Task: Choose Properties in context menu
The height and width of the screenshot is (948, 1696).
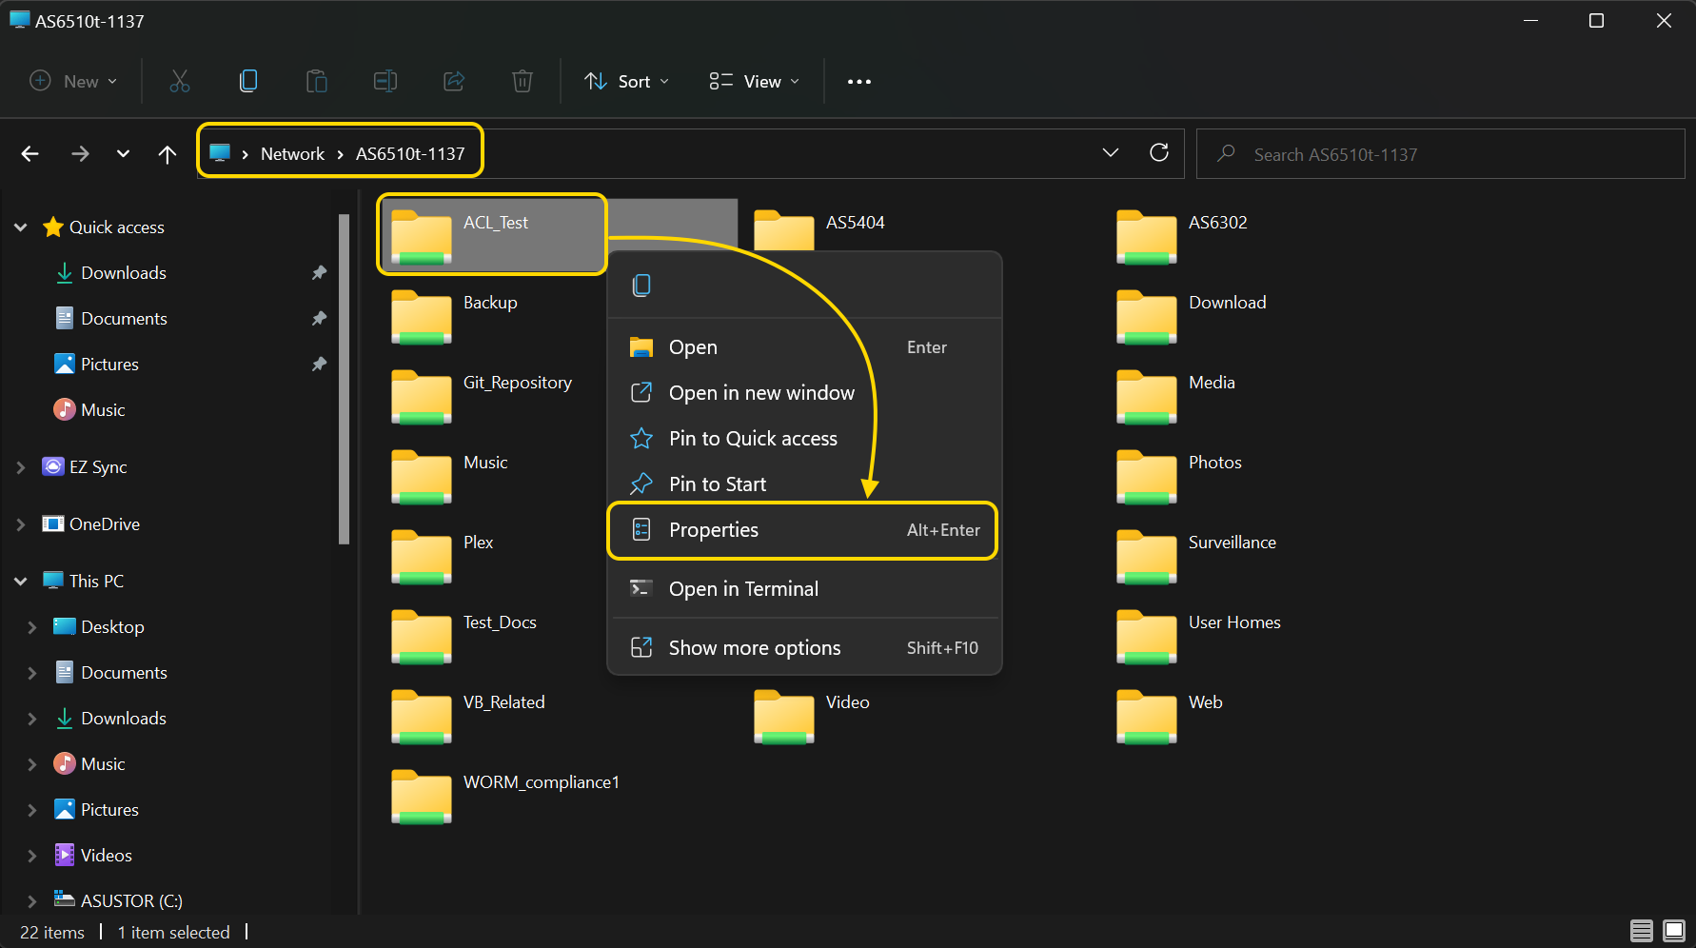Action: [804, 530]
